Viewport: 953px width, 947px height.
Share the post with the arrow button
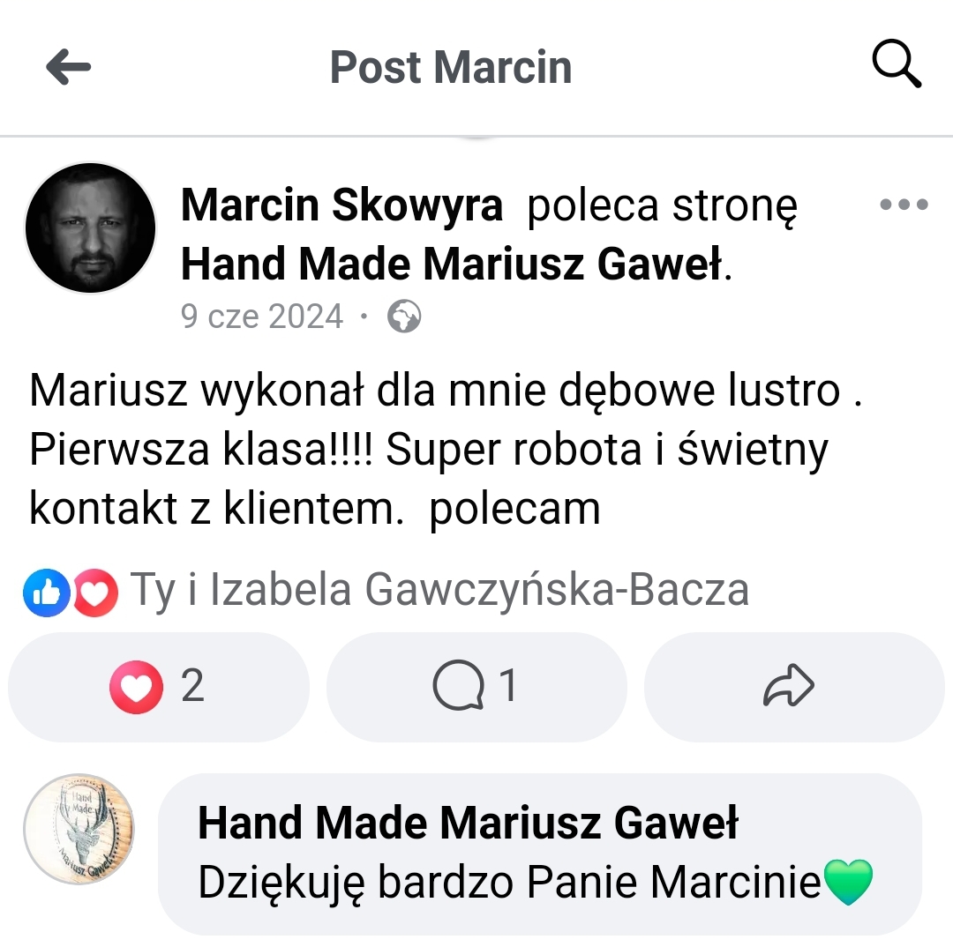[x=794, y=686]
